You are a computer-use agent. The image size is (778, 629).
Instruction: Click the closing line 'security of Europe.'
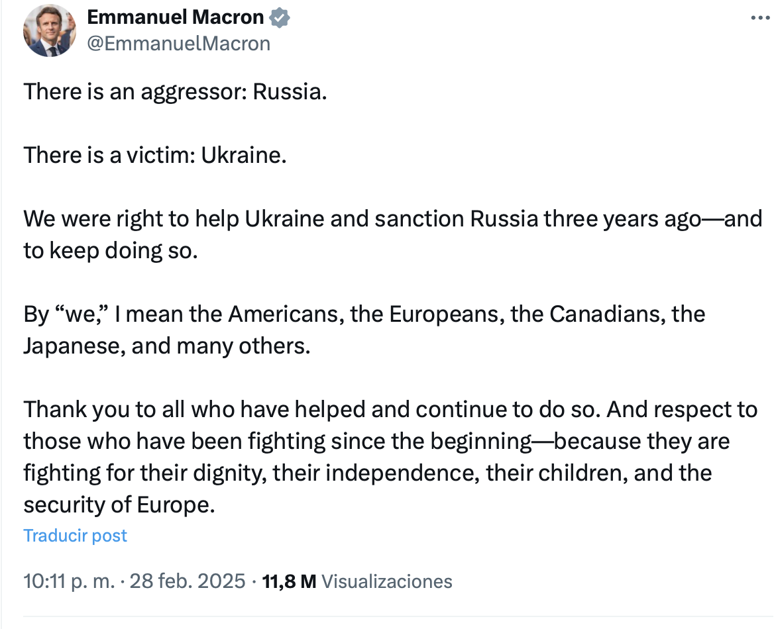(x=120, y=505)
